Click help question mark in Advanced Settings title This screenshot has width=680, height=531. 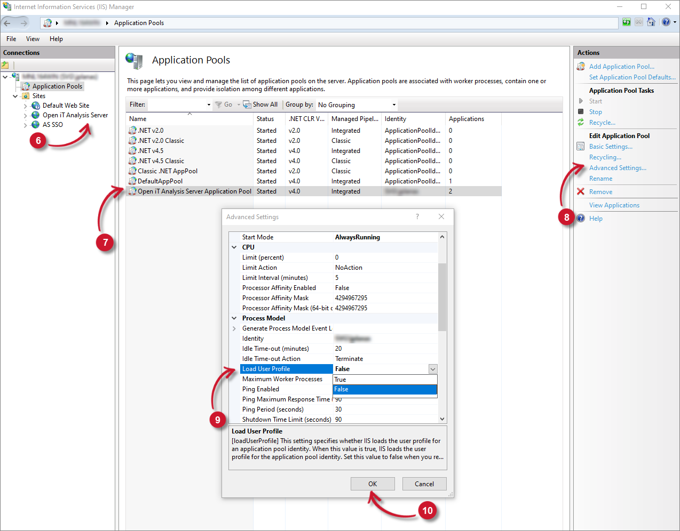(x=417, y=216)
